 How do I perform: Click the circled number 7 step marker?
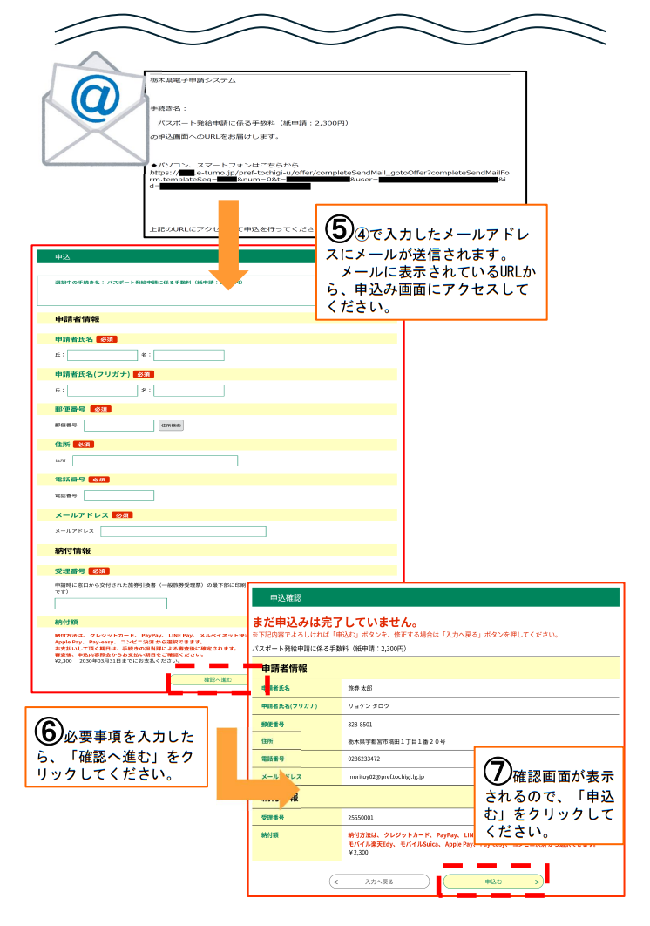tap(496, 769)
